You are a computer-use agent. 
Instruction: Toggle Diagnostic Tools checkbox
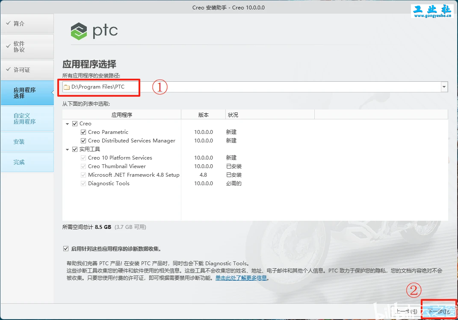83,184
